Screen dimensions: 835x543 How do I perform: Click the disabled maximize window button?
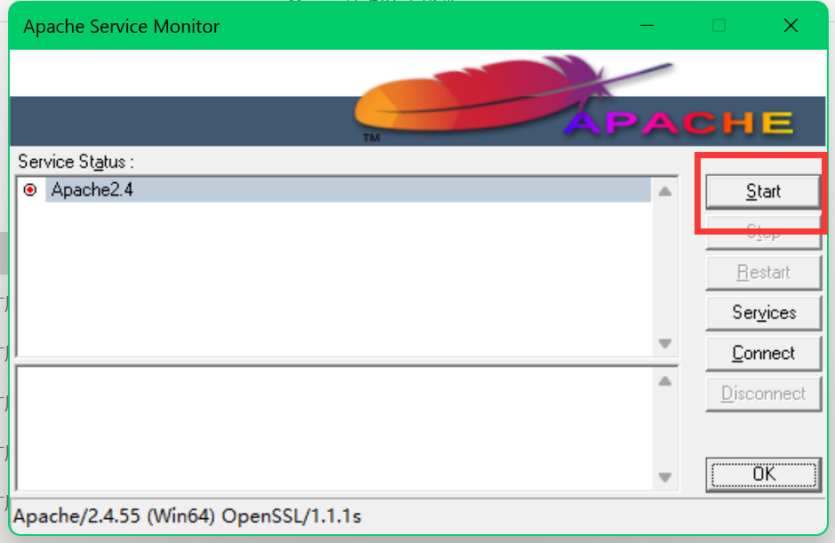(x=719, y=26)
